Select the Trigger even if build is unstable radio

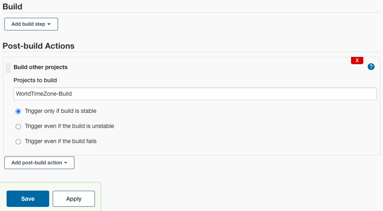click(x=18, y=126)
